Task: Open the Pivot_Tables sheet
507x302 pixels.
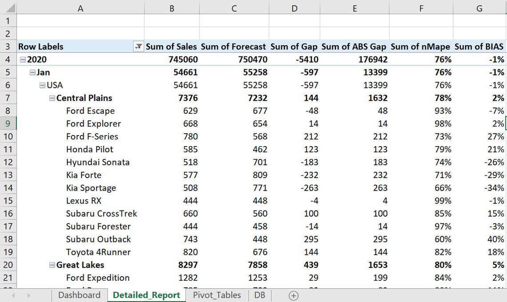Action: click(x=217, y=295)
